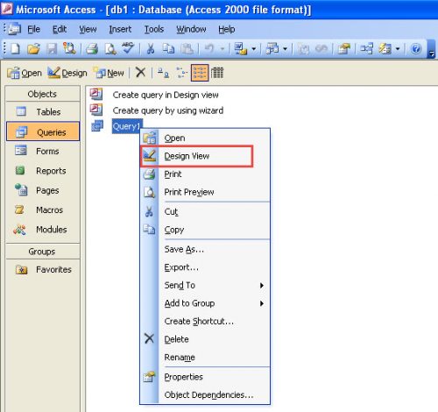Click the Script Editor toolbar icon
This screenshot has width=438, height=412.
(x=321, y=48)
